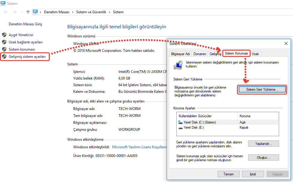Select the Yerel Disk (C:) drive icon
This screenshot has height=182, width=293.
click(x=180, y=122)
